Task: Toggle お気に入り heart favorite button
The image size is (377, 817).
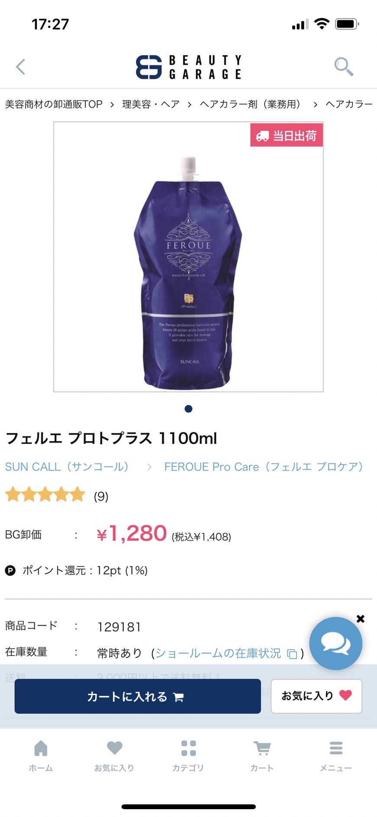Action: pos(316,696)
